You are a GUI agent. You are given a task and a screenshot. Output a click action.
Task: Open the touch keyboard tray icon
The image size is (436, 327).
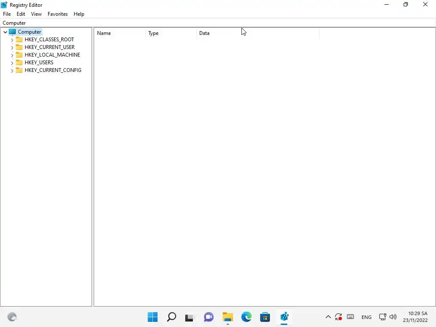pyautogui.click(x=351, y=317)
